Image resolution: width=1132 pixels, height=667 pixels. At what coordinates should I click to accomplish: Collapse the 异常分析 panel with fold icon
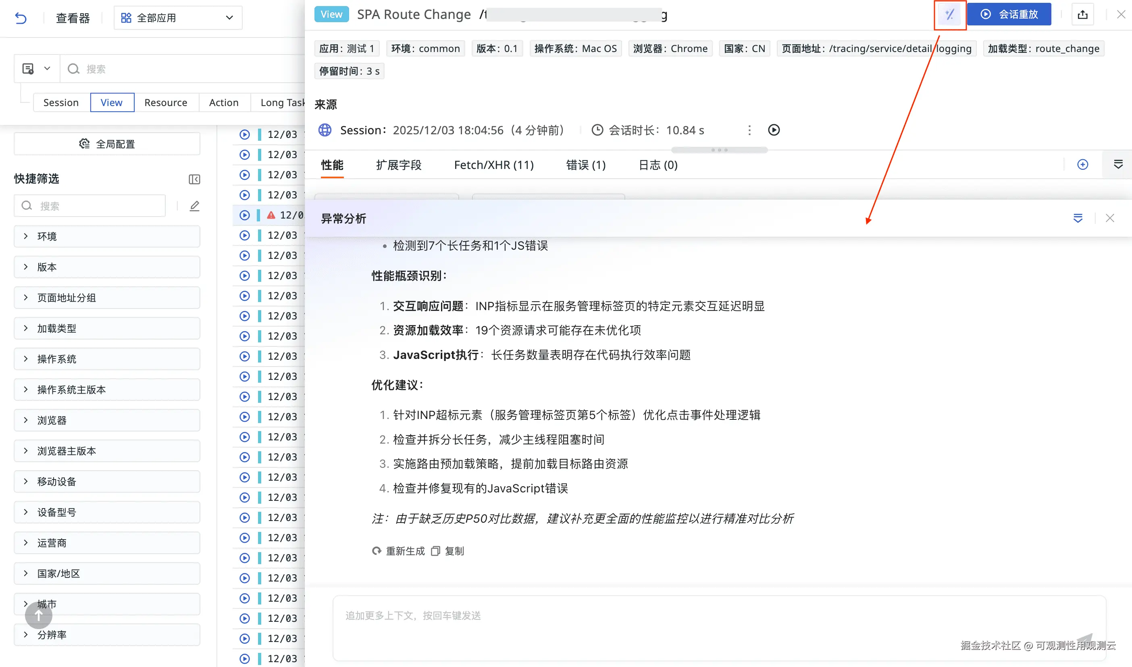(1078, 218)
